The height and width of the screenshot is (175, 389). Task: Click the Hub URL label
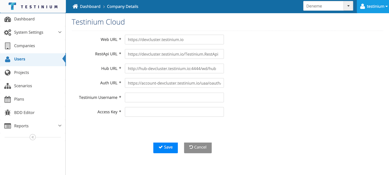[111, 68]
